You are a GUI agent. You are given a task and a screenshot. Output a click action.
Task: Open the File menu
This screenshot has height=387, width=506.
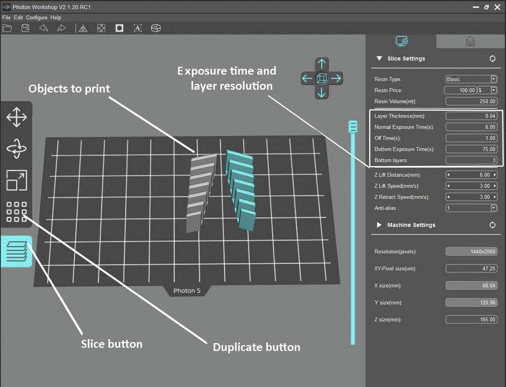tap(6, 17)
